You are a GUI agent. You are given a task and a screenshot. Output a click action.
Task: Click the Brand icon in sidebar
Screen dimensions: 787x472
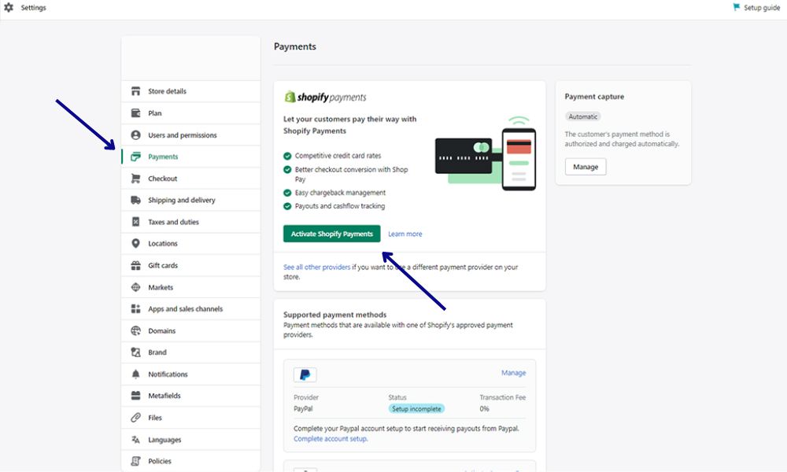pyautogui.click(x=135, y=352)
